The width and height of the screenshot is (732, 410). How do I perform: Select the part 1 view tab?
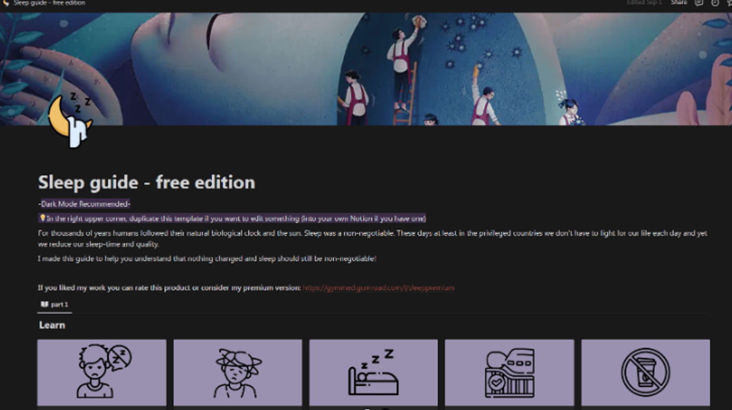55,304
